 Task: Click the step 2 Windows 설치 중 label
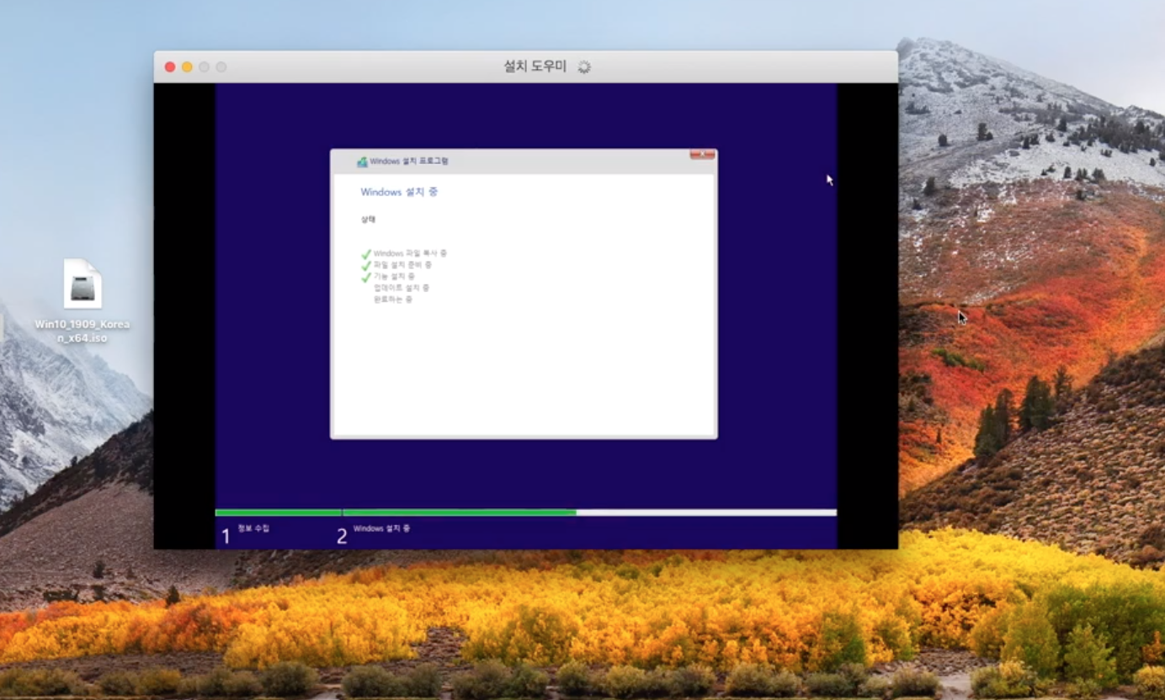click(381, 528)
